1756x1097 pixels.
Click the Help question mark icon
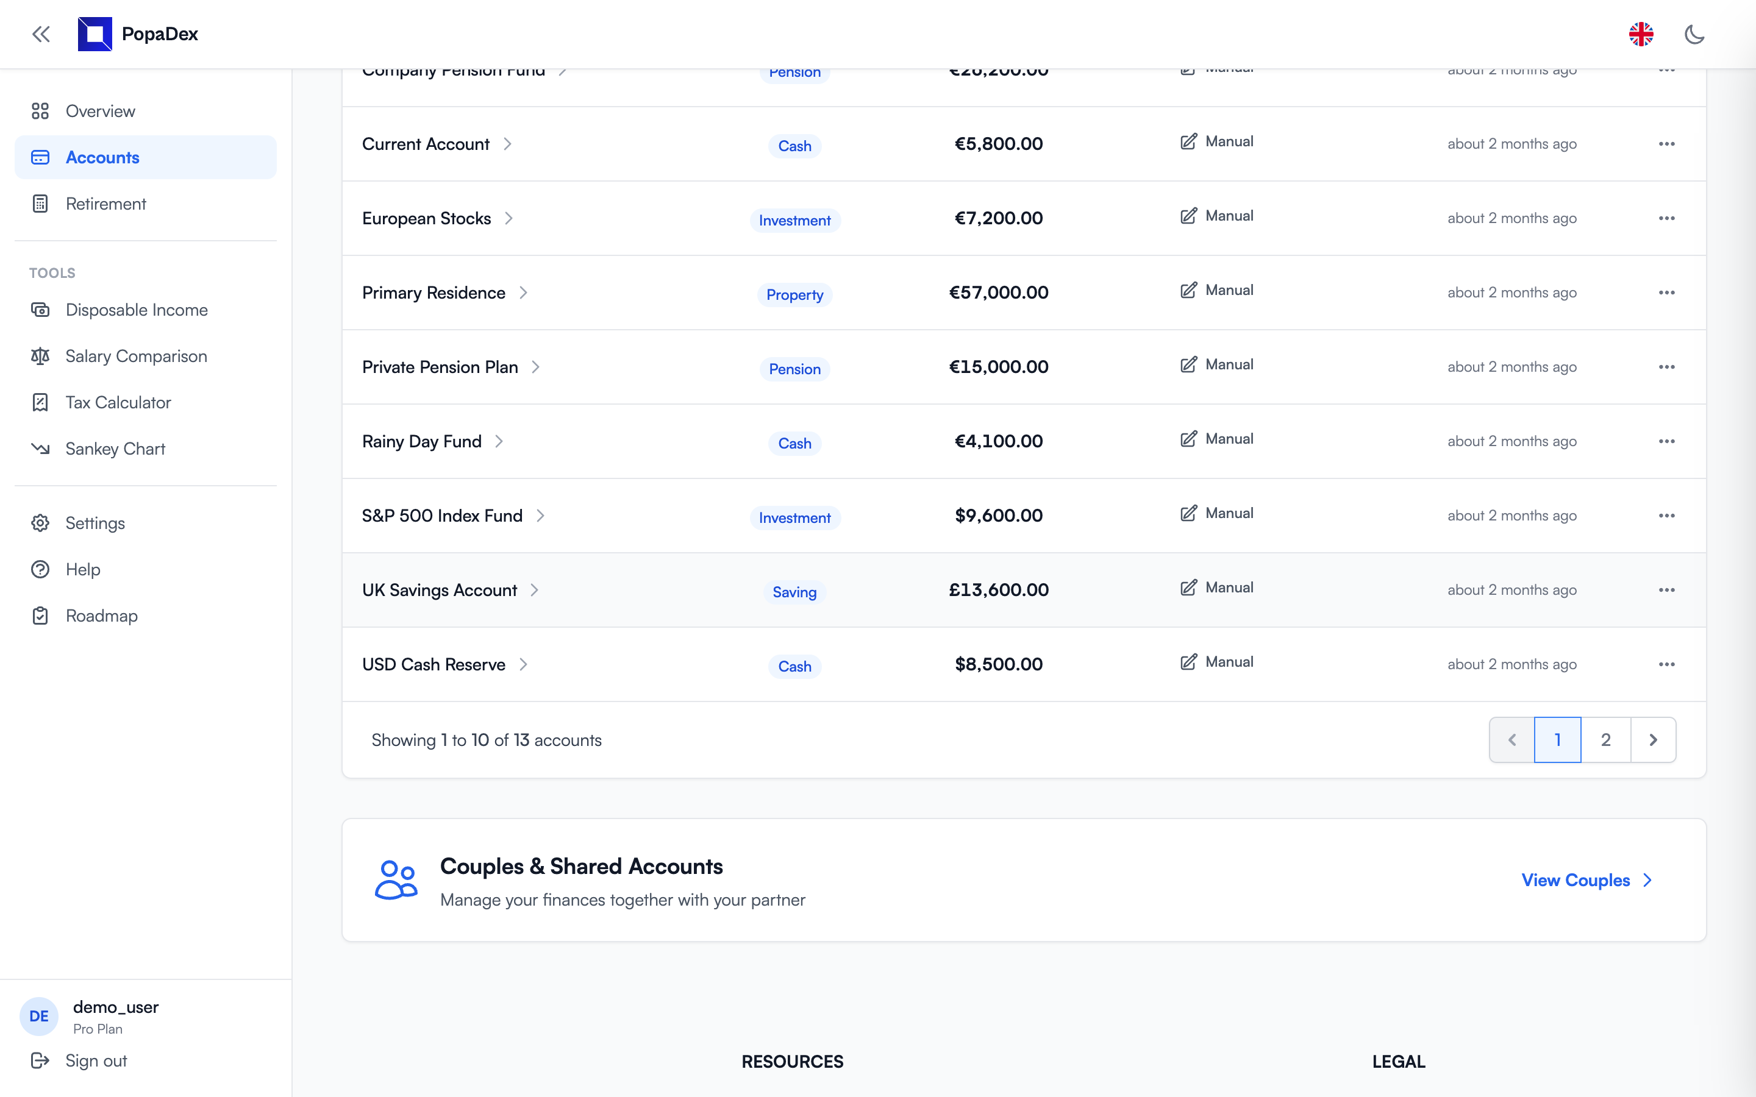tap(40, 569)
